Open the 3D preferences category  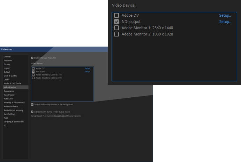coord(5,125)
